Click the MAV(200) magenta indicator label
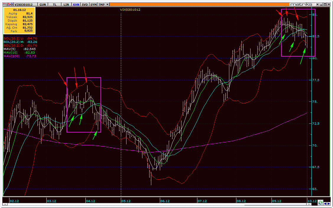The width and height of the screenshot is (333, 208). [12, 56]
